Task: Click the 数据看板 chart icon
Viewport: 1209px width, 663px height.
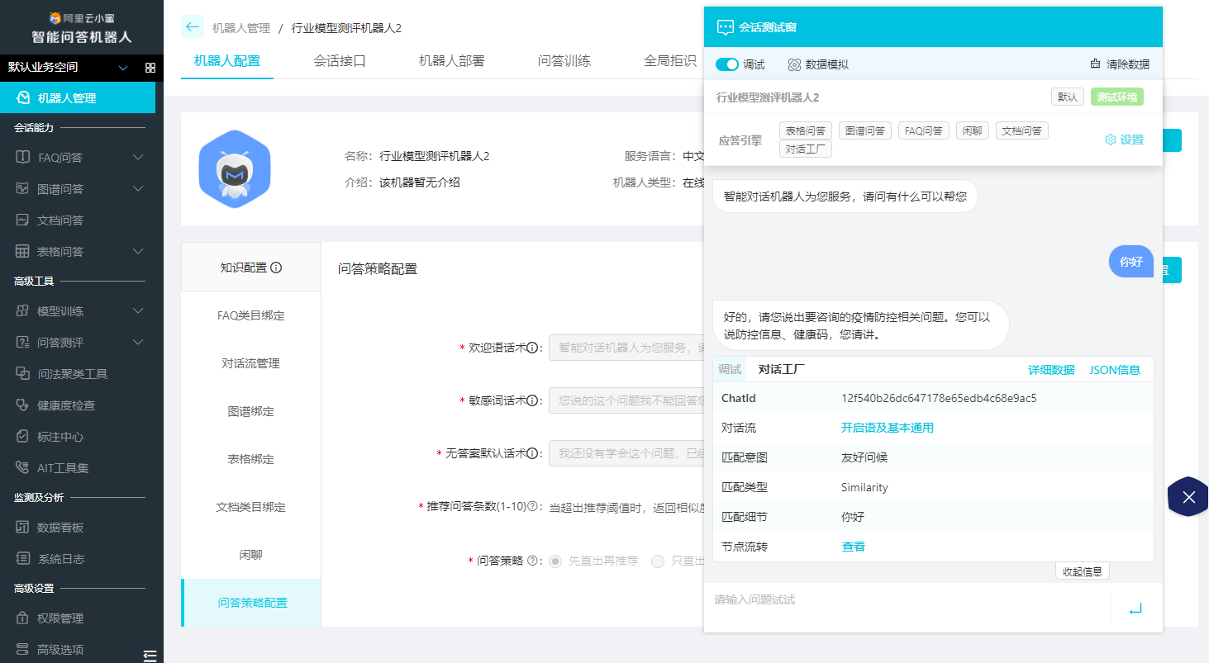Action: click(23, 528)
